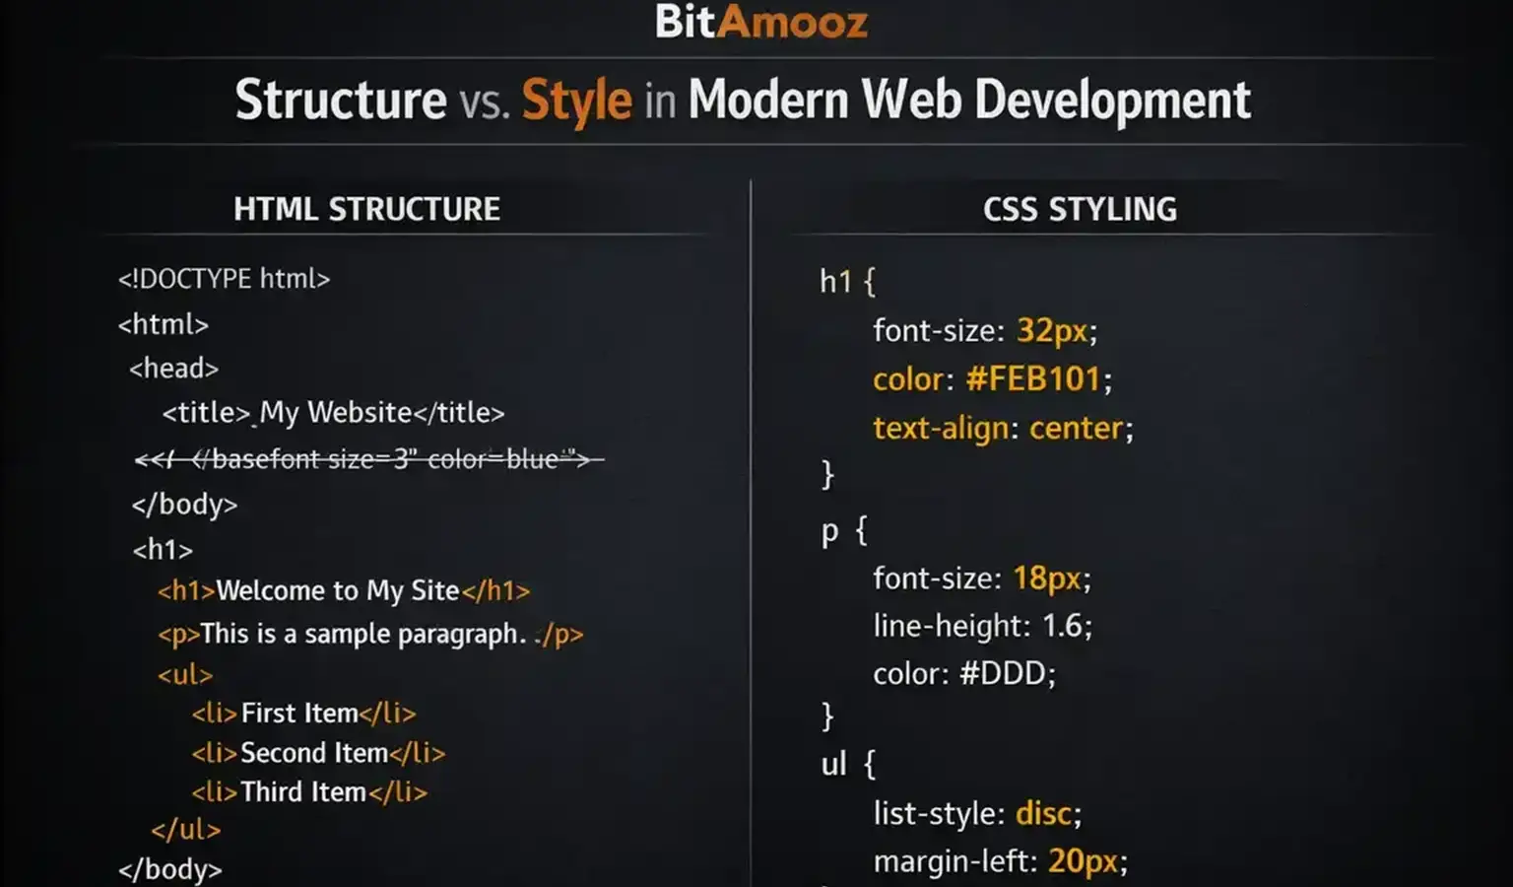Click the '<li>First Item</li>' line

[303, 714]
